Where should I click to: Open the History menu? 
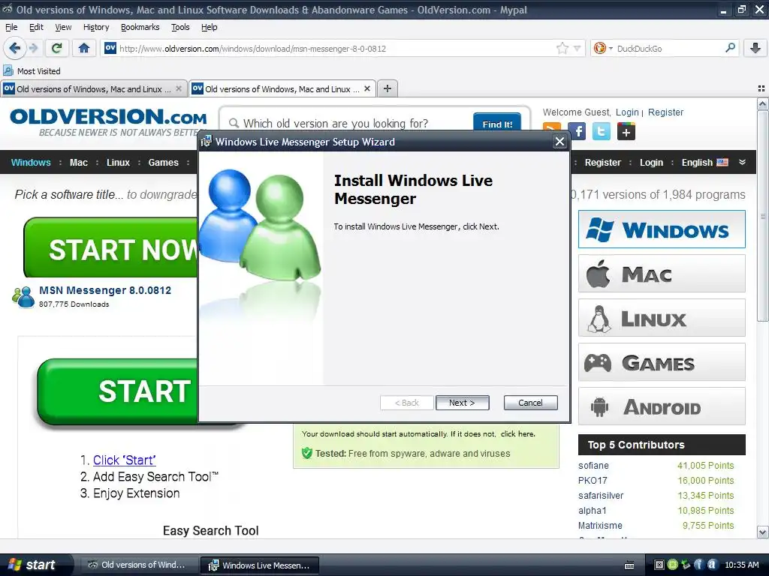96,27
